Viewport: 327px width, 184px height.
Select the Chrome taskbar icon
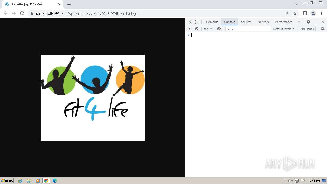pyautogui.click(x=46, y=181)
